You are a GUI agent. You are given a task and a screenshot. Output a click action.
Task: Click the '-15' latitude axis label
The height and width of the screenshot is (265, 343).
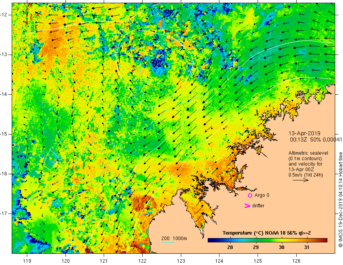[x=4, y=134]
